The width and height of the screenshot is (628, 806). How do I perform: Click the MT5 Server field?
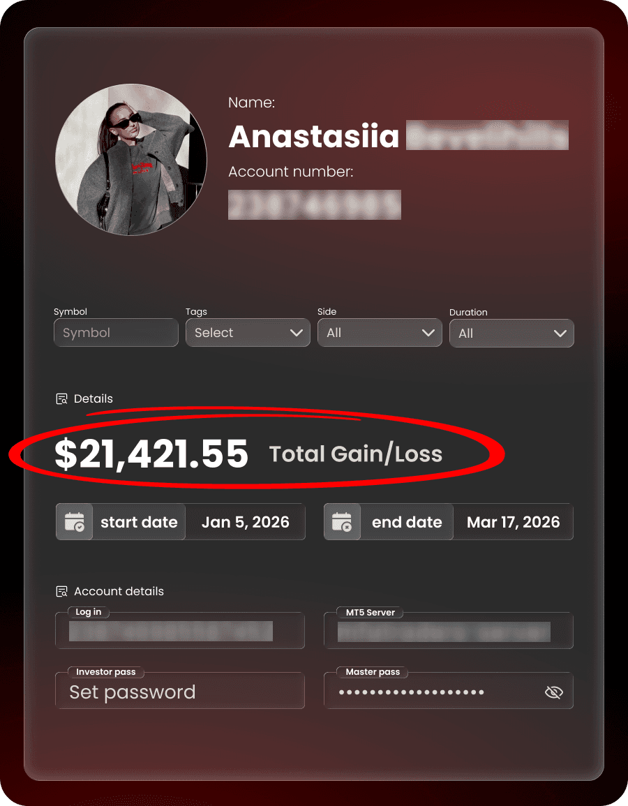pos(448,631)
